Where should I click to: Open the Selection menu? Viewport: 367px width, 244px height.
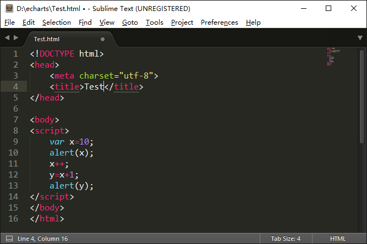pos(57,23)
